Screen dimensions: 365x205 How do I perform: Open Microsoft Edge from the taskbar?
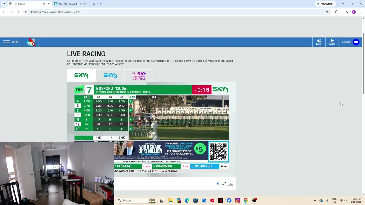point(187,200)
